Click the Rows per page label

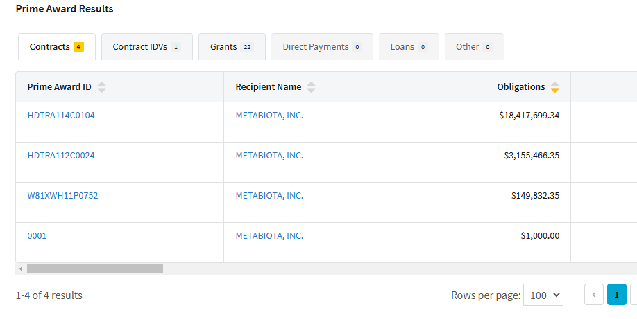click(x=486, y=295)
